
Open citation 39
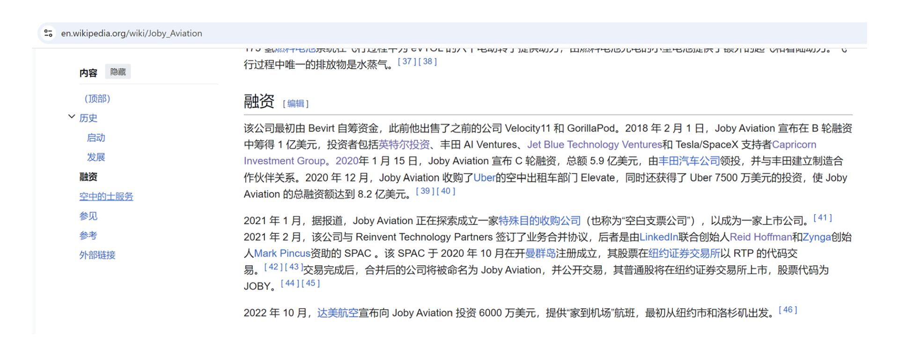[x=425, y=191]
